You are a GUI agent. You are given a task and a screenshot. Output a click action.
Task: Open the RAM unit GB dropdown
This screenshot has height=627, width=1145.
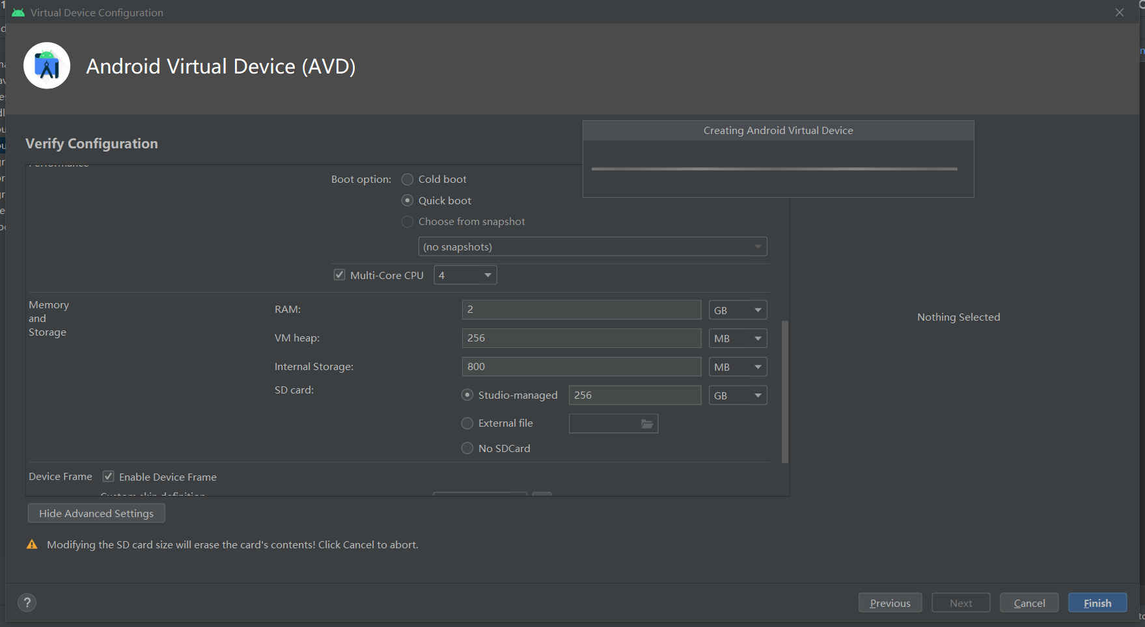pos(738,310)
